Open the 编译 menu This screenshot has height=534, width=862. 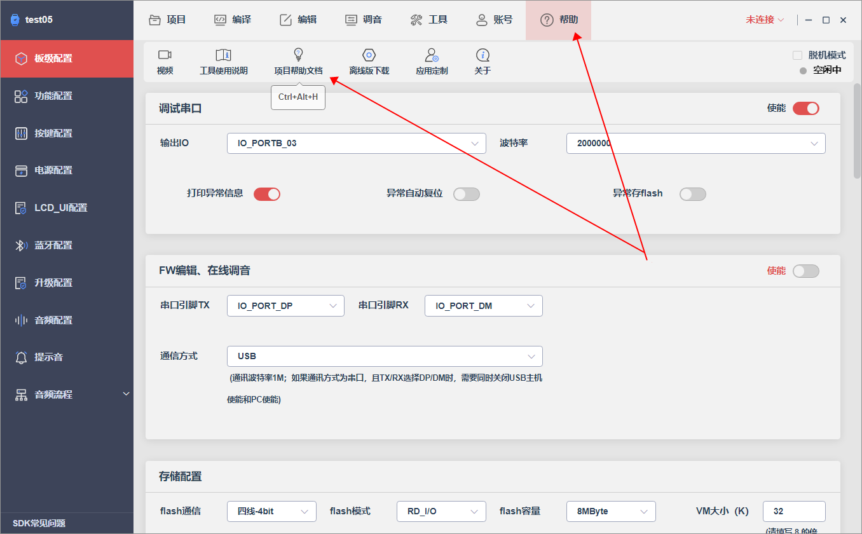[233, 20]
